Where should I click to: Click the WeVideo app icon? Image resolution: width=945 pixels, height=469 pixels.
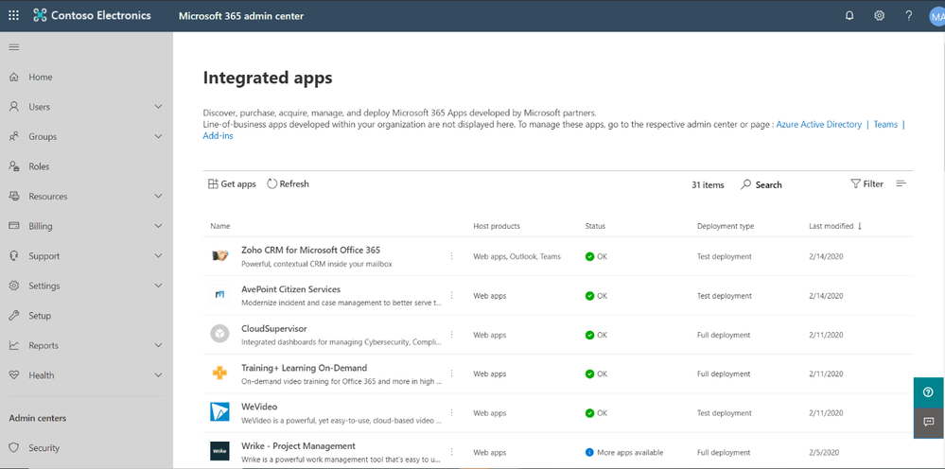219,412
